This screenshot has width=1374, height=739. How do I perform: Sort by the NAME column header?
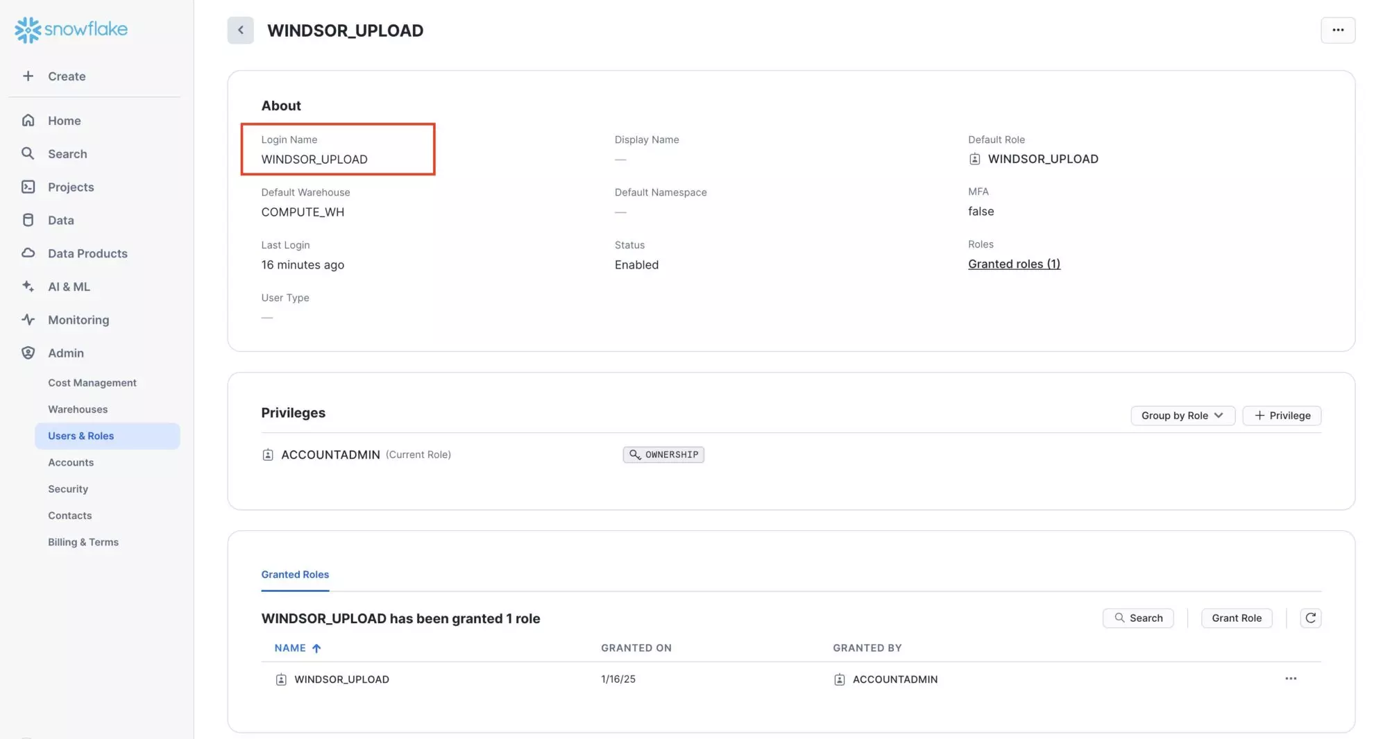point(290,648)
